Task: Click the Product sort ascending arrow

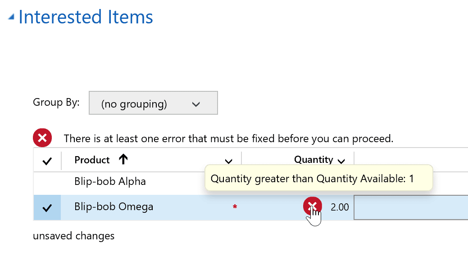Action: (123, 159)
